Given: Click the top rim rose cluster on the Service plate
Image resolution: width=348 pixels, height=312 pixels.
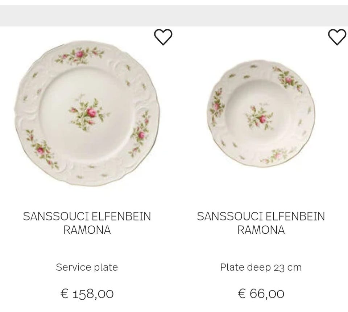Looking at the screenshot, I should point(80,55).
